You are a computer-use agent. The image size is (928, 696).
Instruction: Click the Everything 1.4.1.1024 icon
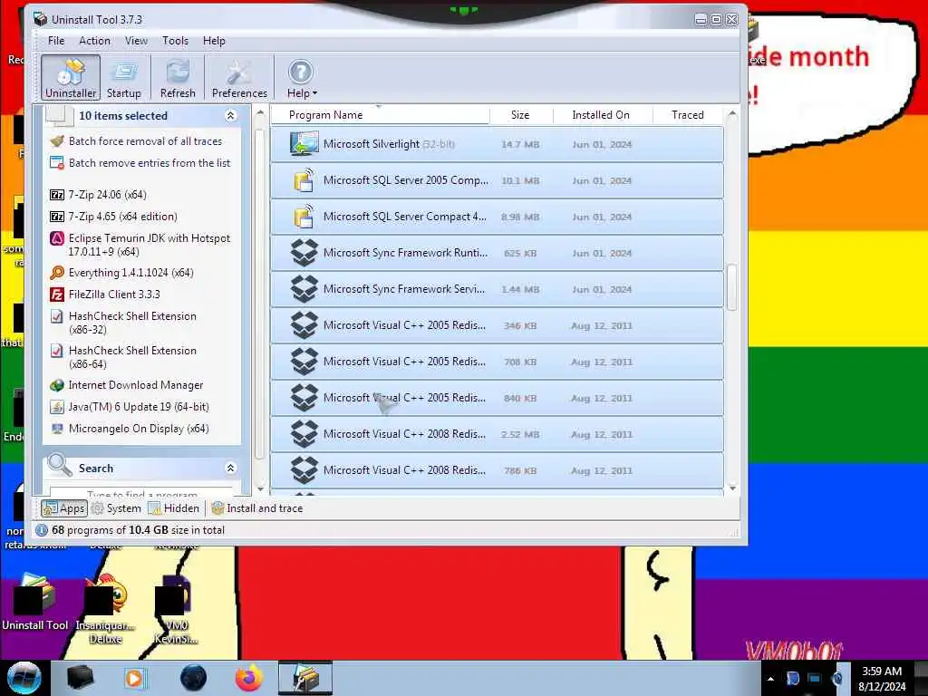pos(57,273)
